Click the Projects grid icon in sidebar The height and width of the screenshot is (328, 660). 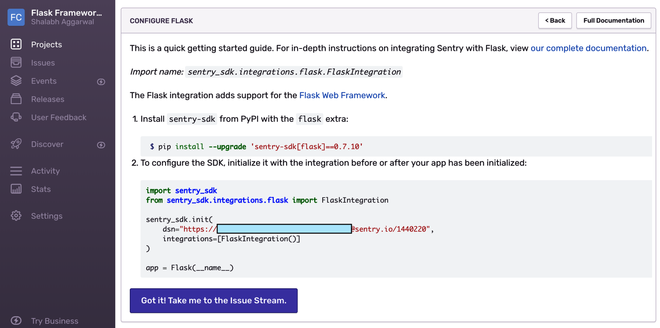pos(16,44)
